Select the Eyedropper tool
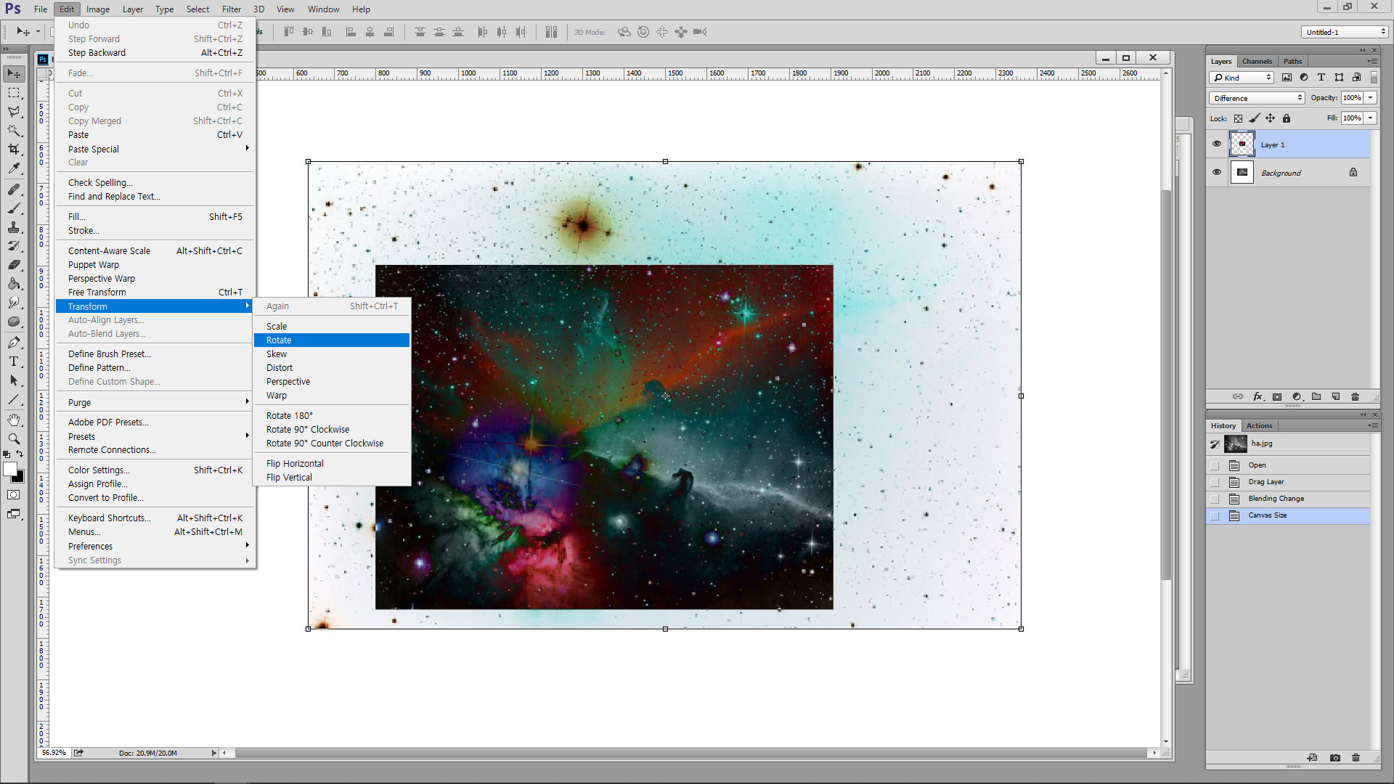 click(x=14, y=168)
